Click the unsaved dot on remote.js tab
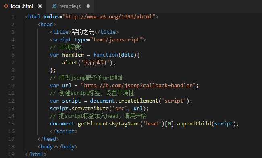Screen dimensions: 262x158 88,6
